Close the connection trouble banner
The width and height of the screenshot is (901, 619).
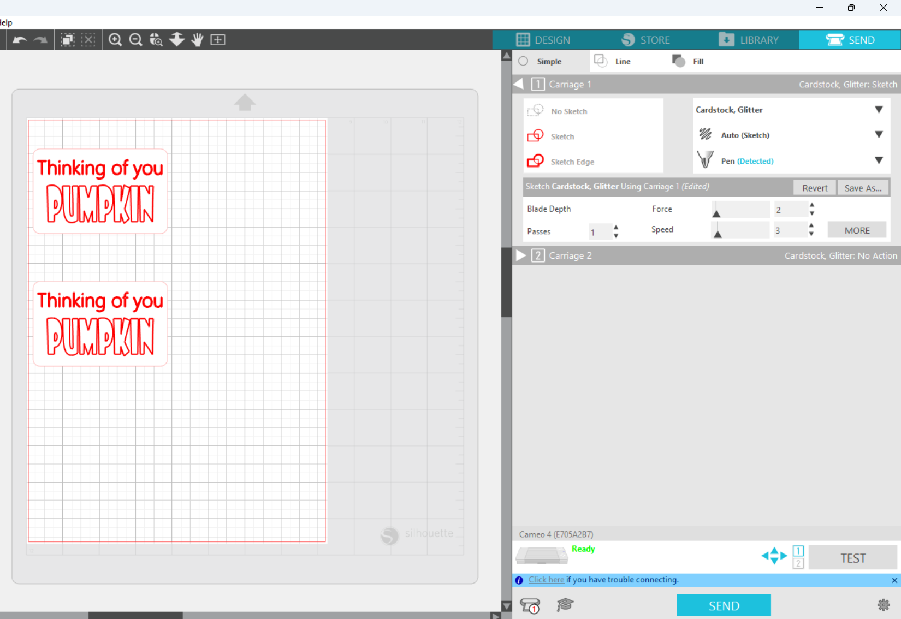[x=894, y=580]
